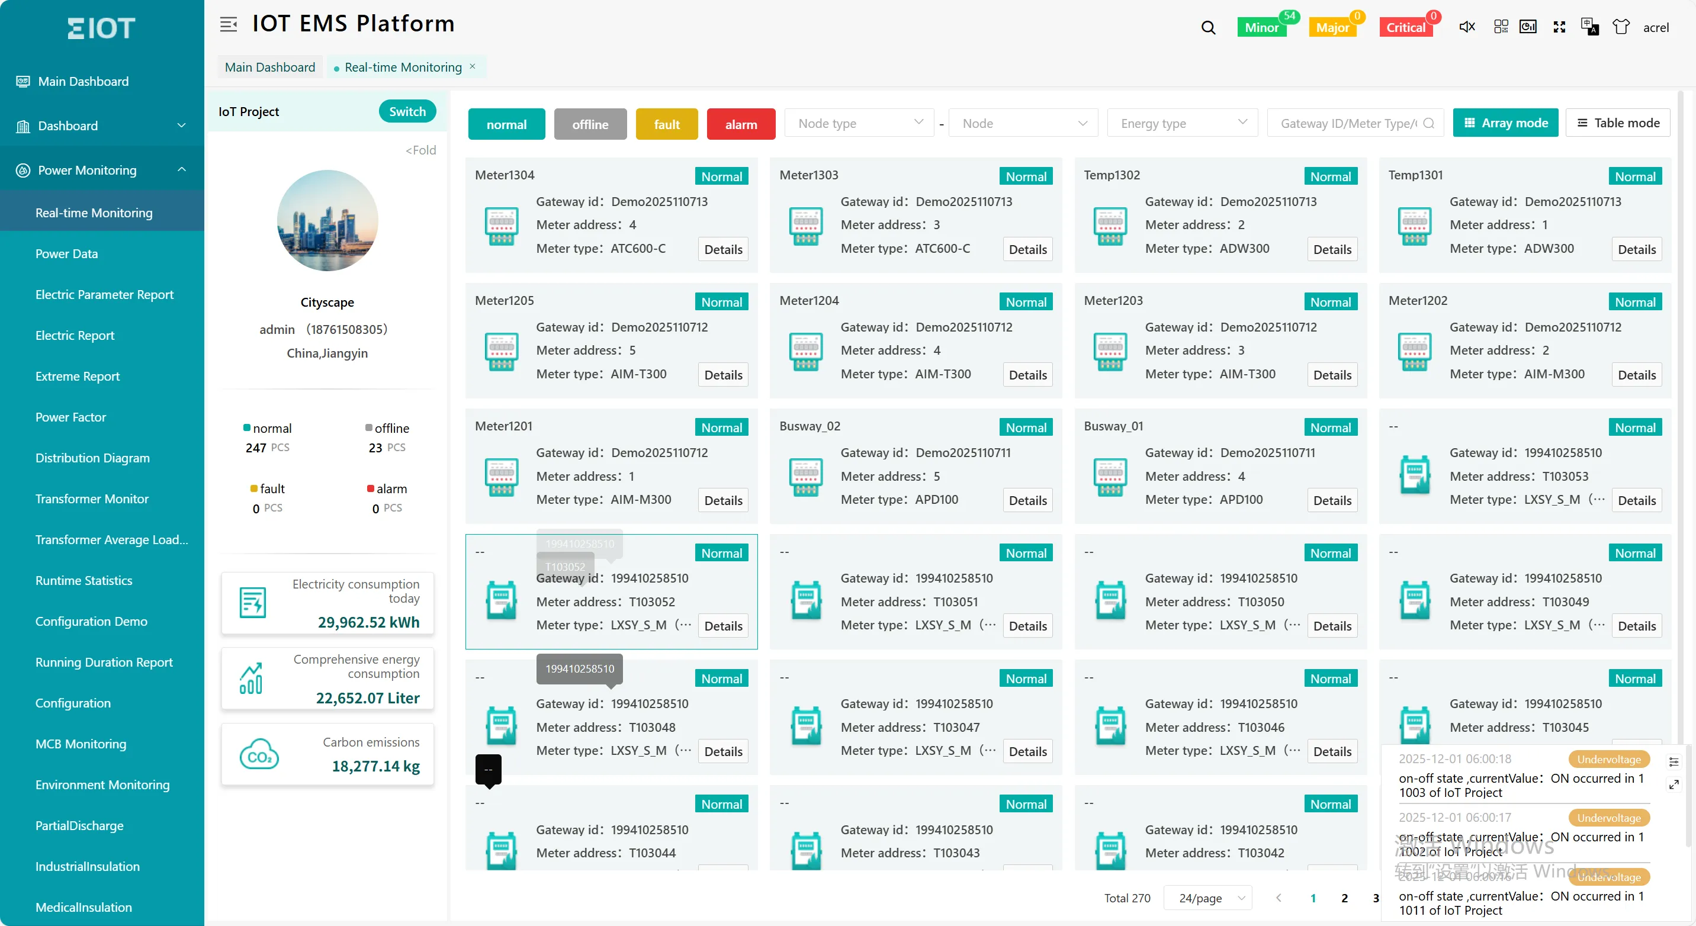Viewport: 1696px width, 926px height.
Task: Open Electric Parameter Report in sidebar
Action: click(x=104, y=294)
